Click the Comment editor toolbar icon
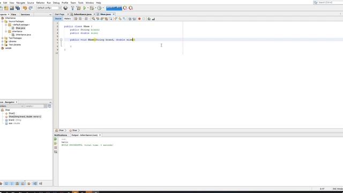This screenshot has height=193, width=343. tap(149, 19)
